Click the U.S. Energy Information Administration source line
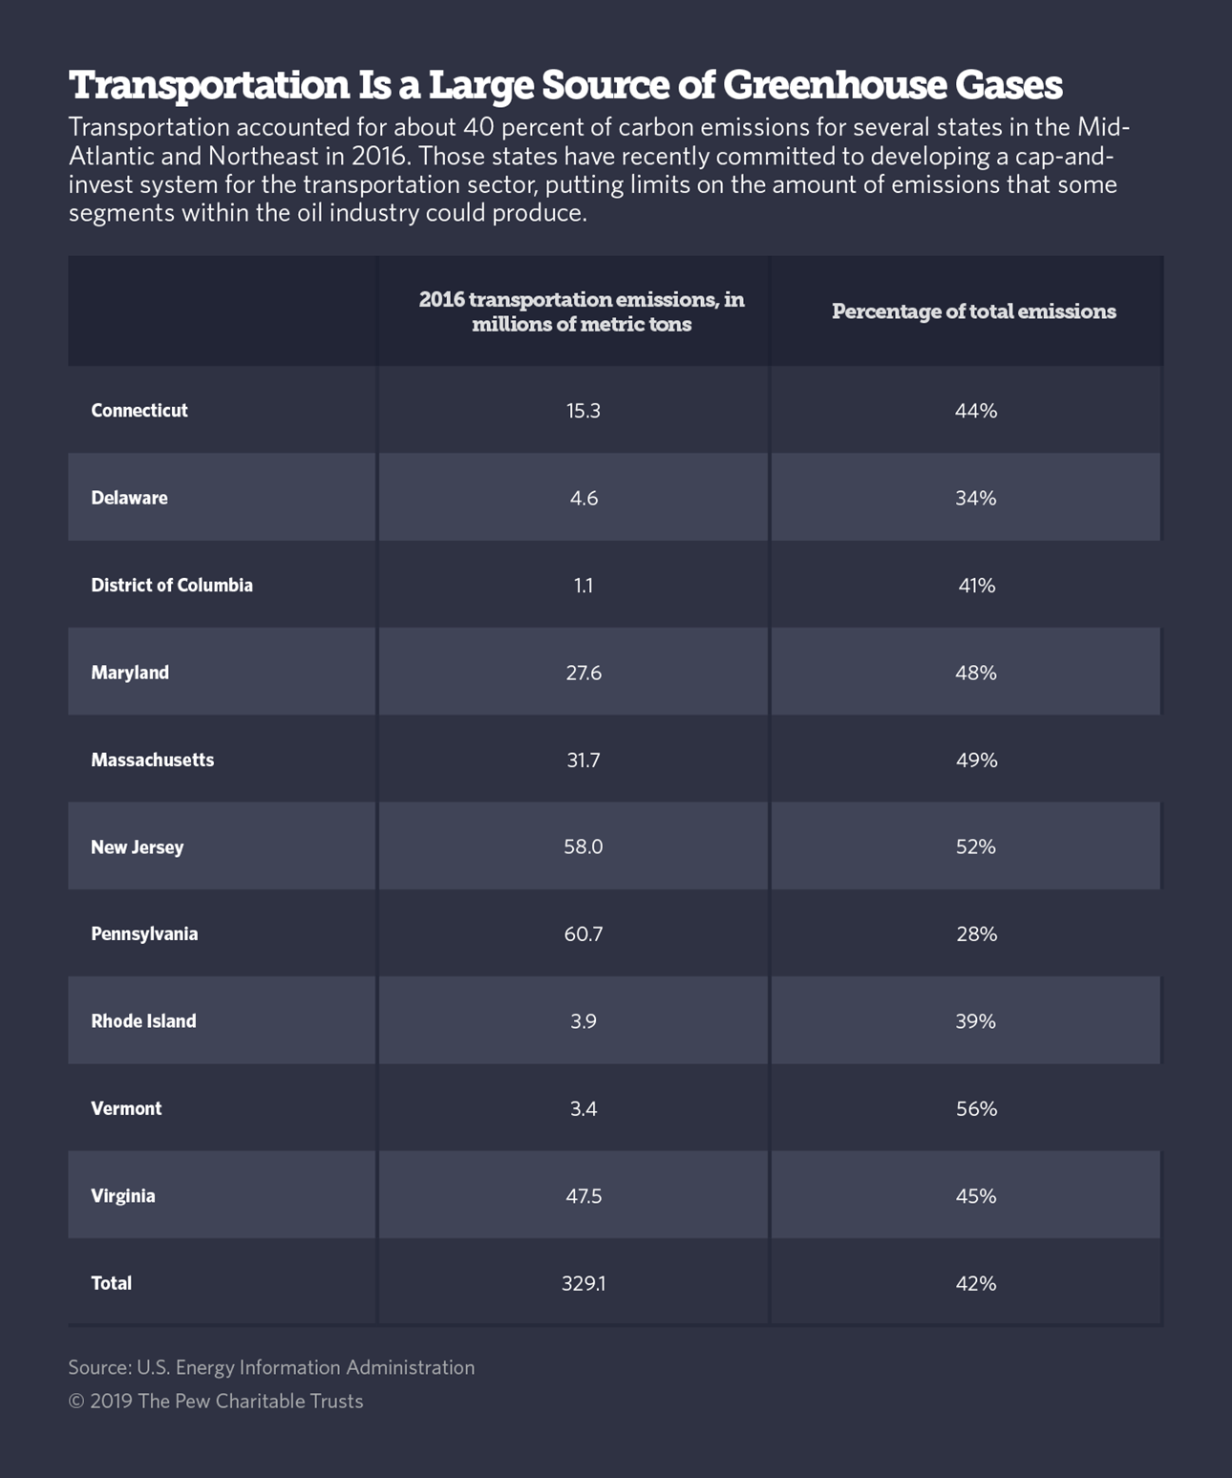The height and width of the screenshot is (1478, 1232). coord(271,1367)
